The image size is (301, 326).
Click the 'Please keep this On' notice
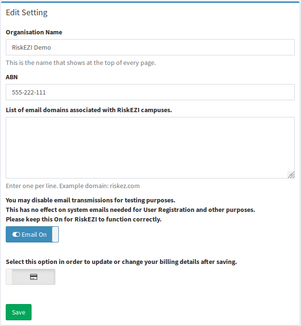coord(84,220)
